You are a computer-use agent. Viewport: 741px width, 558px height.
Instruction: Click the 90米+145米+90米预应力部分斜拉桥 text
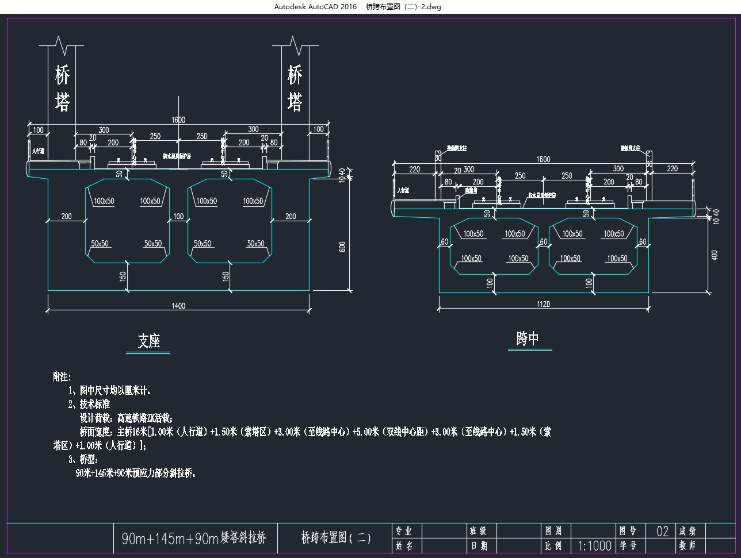coord(136,474)
